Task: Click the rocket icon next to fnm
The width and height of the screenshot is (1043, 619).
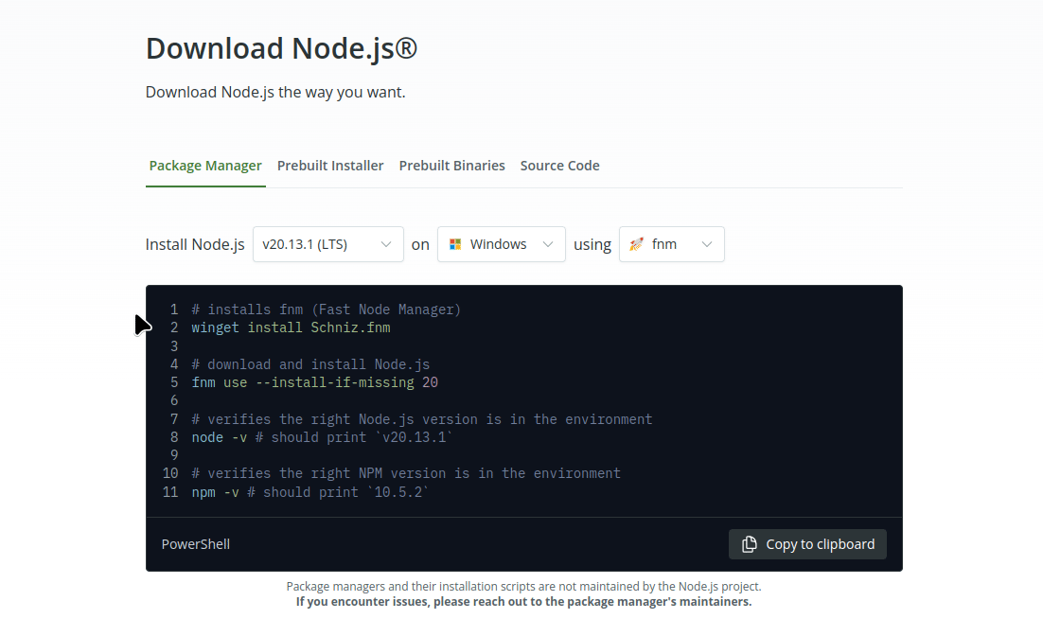Action: pos(635,244)
